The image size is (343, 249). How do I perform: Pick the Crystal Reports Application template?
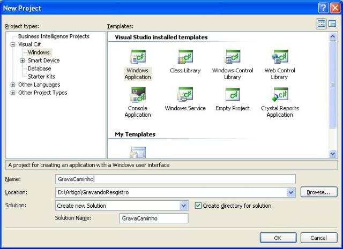click(279, 95)
